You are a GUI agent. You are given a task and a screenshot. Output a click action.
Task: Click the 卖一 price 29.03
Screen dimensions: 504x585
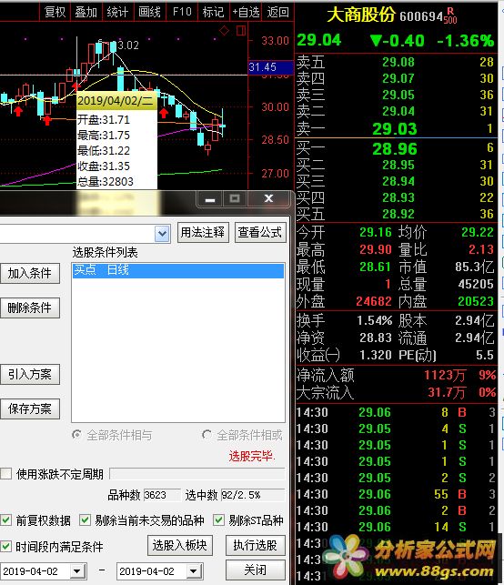point(395,129)
